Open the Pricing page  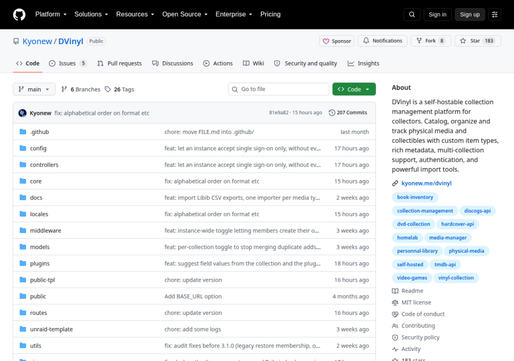[x=271, y=15]
